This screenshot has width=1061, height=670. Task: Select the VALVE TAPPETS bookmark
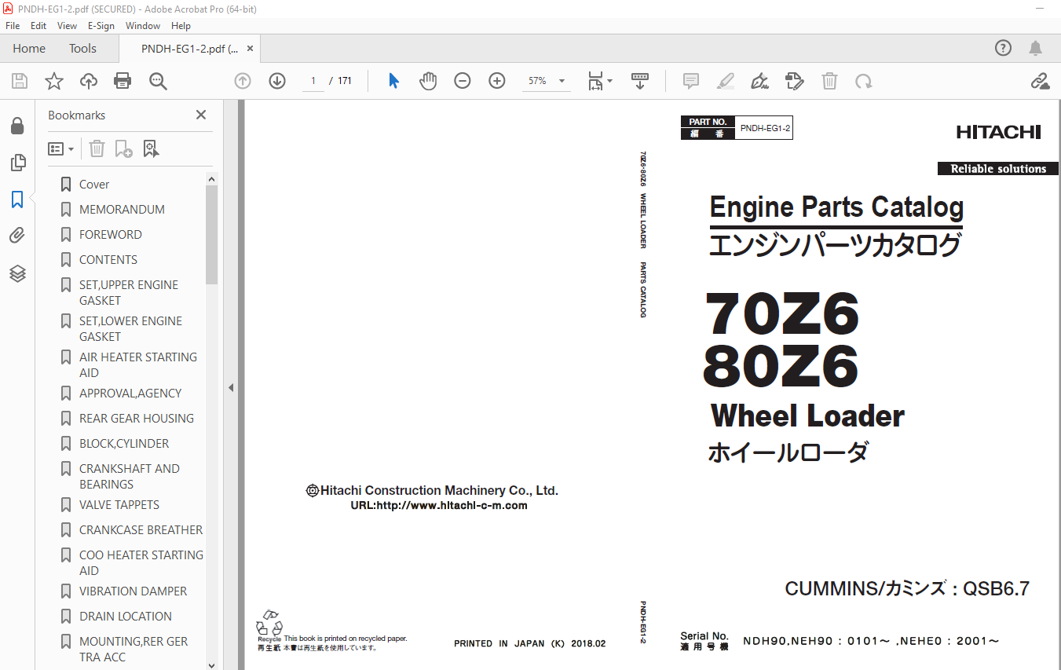click(x=119, y=505)
